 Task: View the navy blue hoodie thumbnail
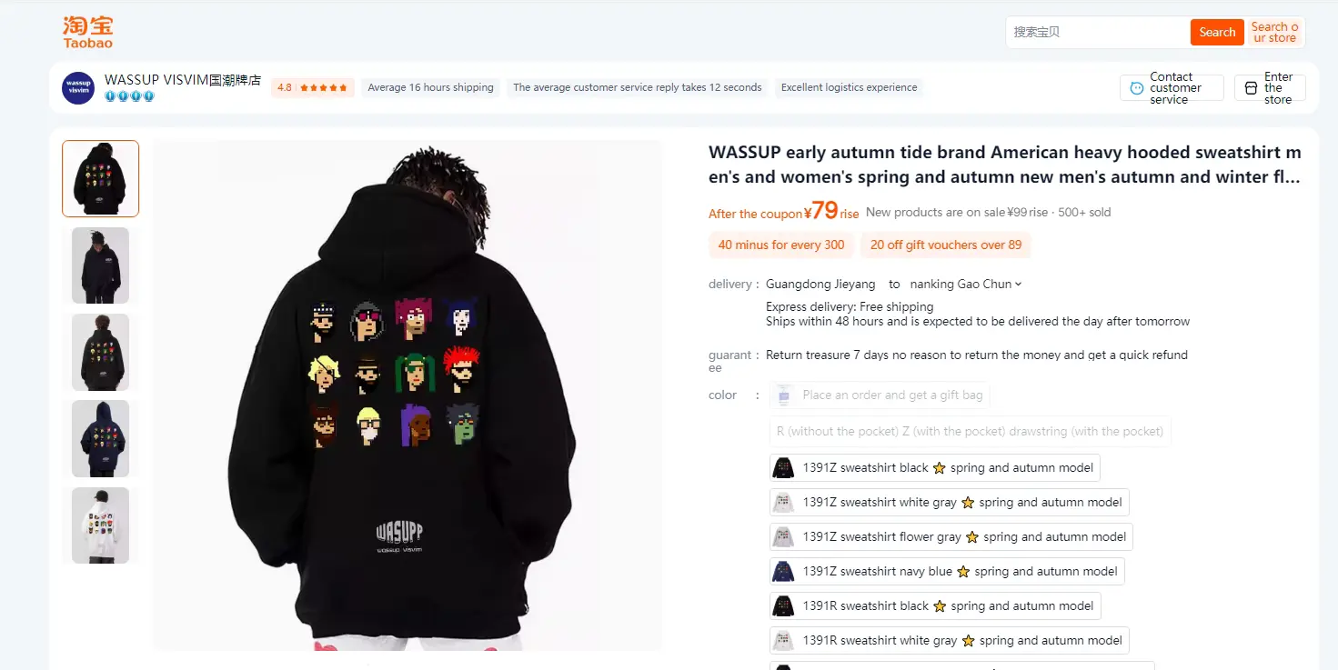point(100,439)
